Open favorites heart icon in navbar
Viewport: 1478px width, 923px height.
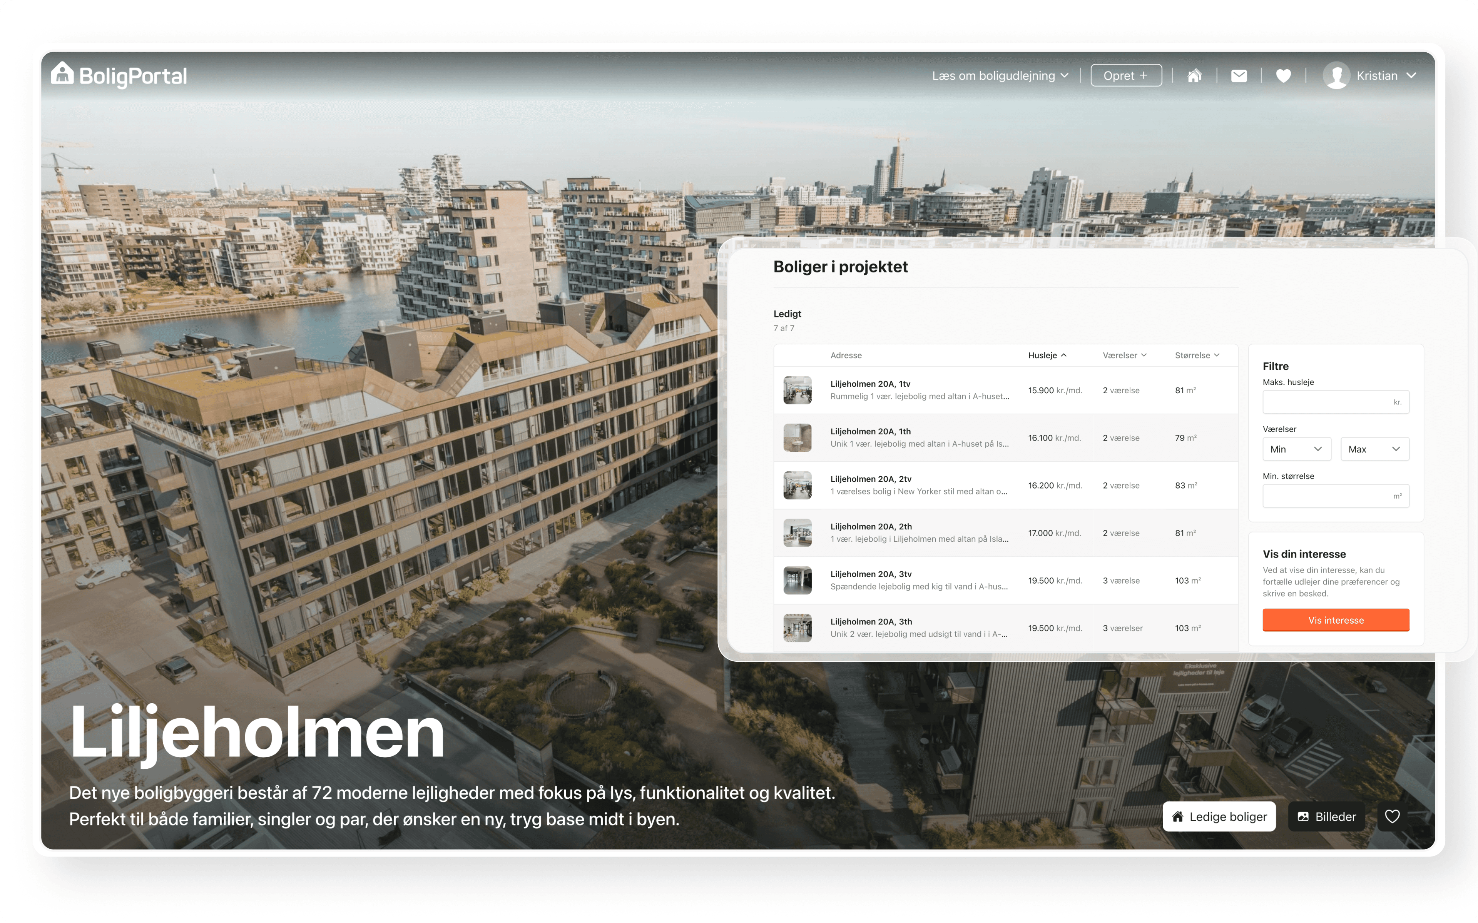1283,76
